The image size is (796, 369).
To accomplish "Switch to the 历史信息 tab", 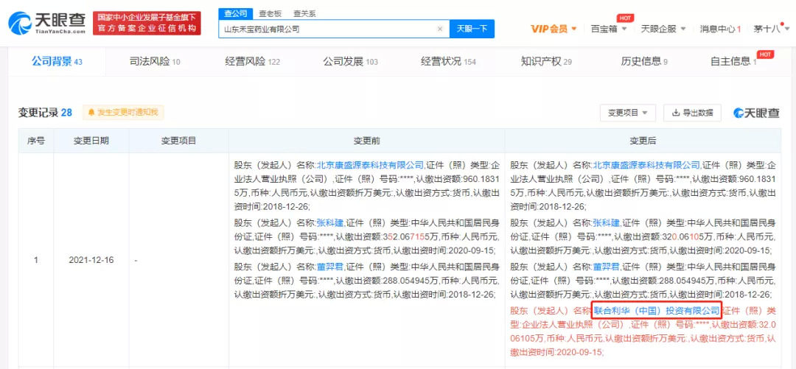I will 643,62.
